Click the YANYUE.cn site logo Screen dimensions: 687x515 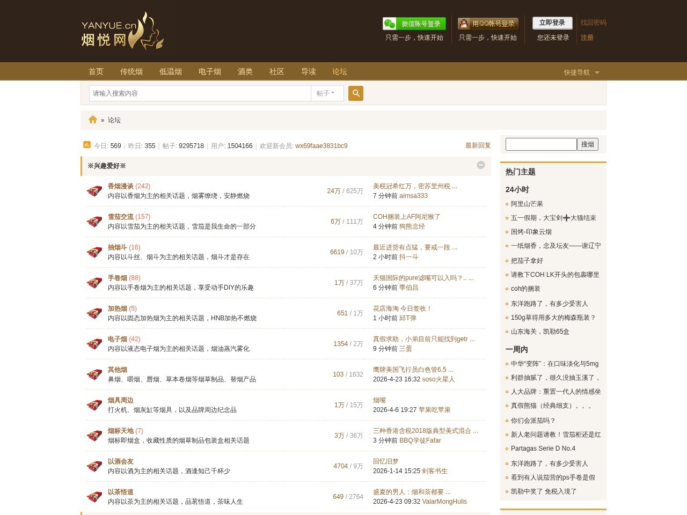tap(122, 31)
